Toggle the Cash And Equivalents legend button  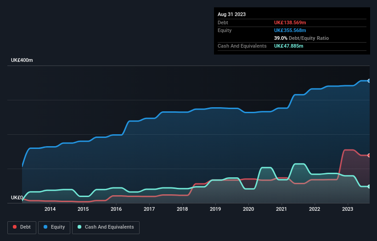pyautogui.click(x=106, y=227)
